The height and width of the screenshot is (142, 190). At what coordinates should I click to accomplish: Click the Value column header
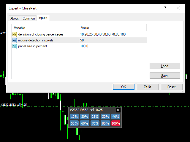[x=113, y=28]
